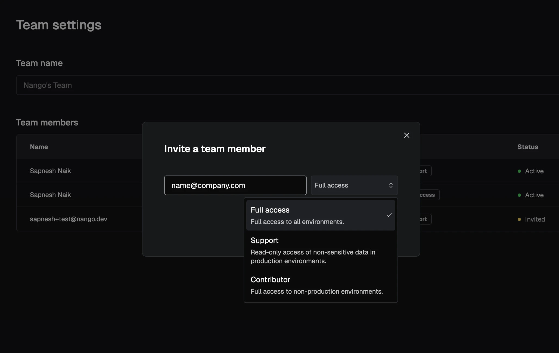Choose the Support role option

(313, 250)
